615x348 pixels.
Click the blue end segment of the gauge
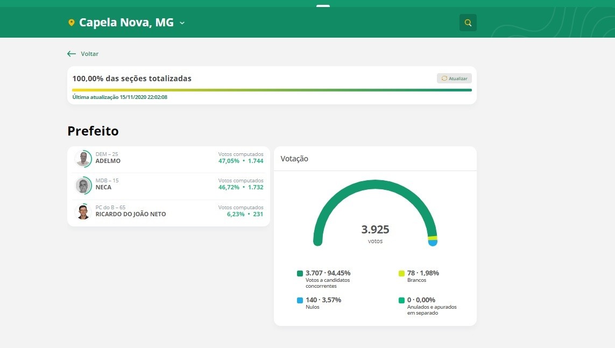click(x=433, y=243)
